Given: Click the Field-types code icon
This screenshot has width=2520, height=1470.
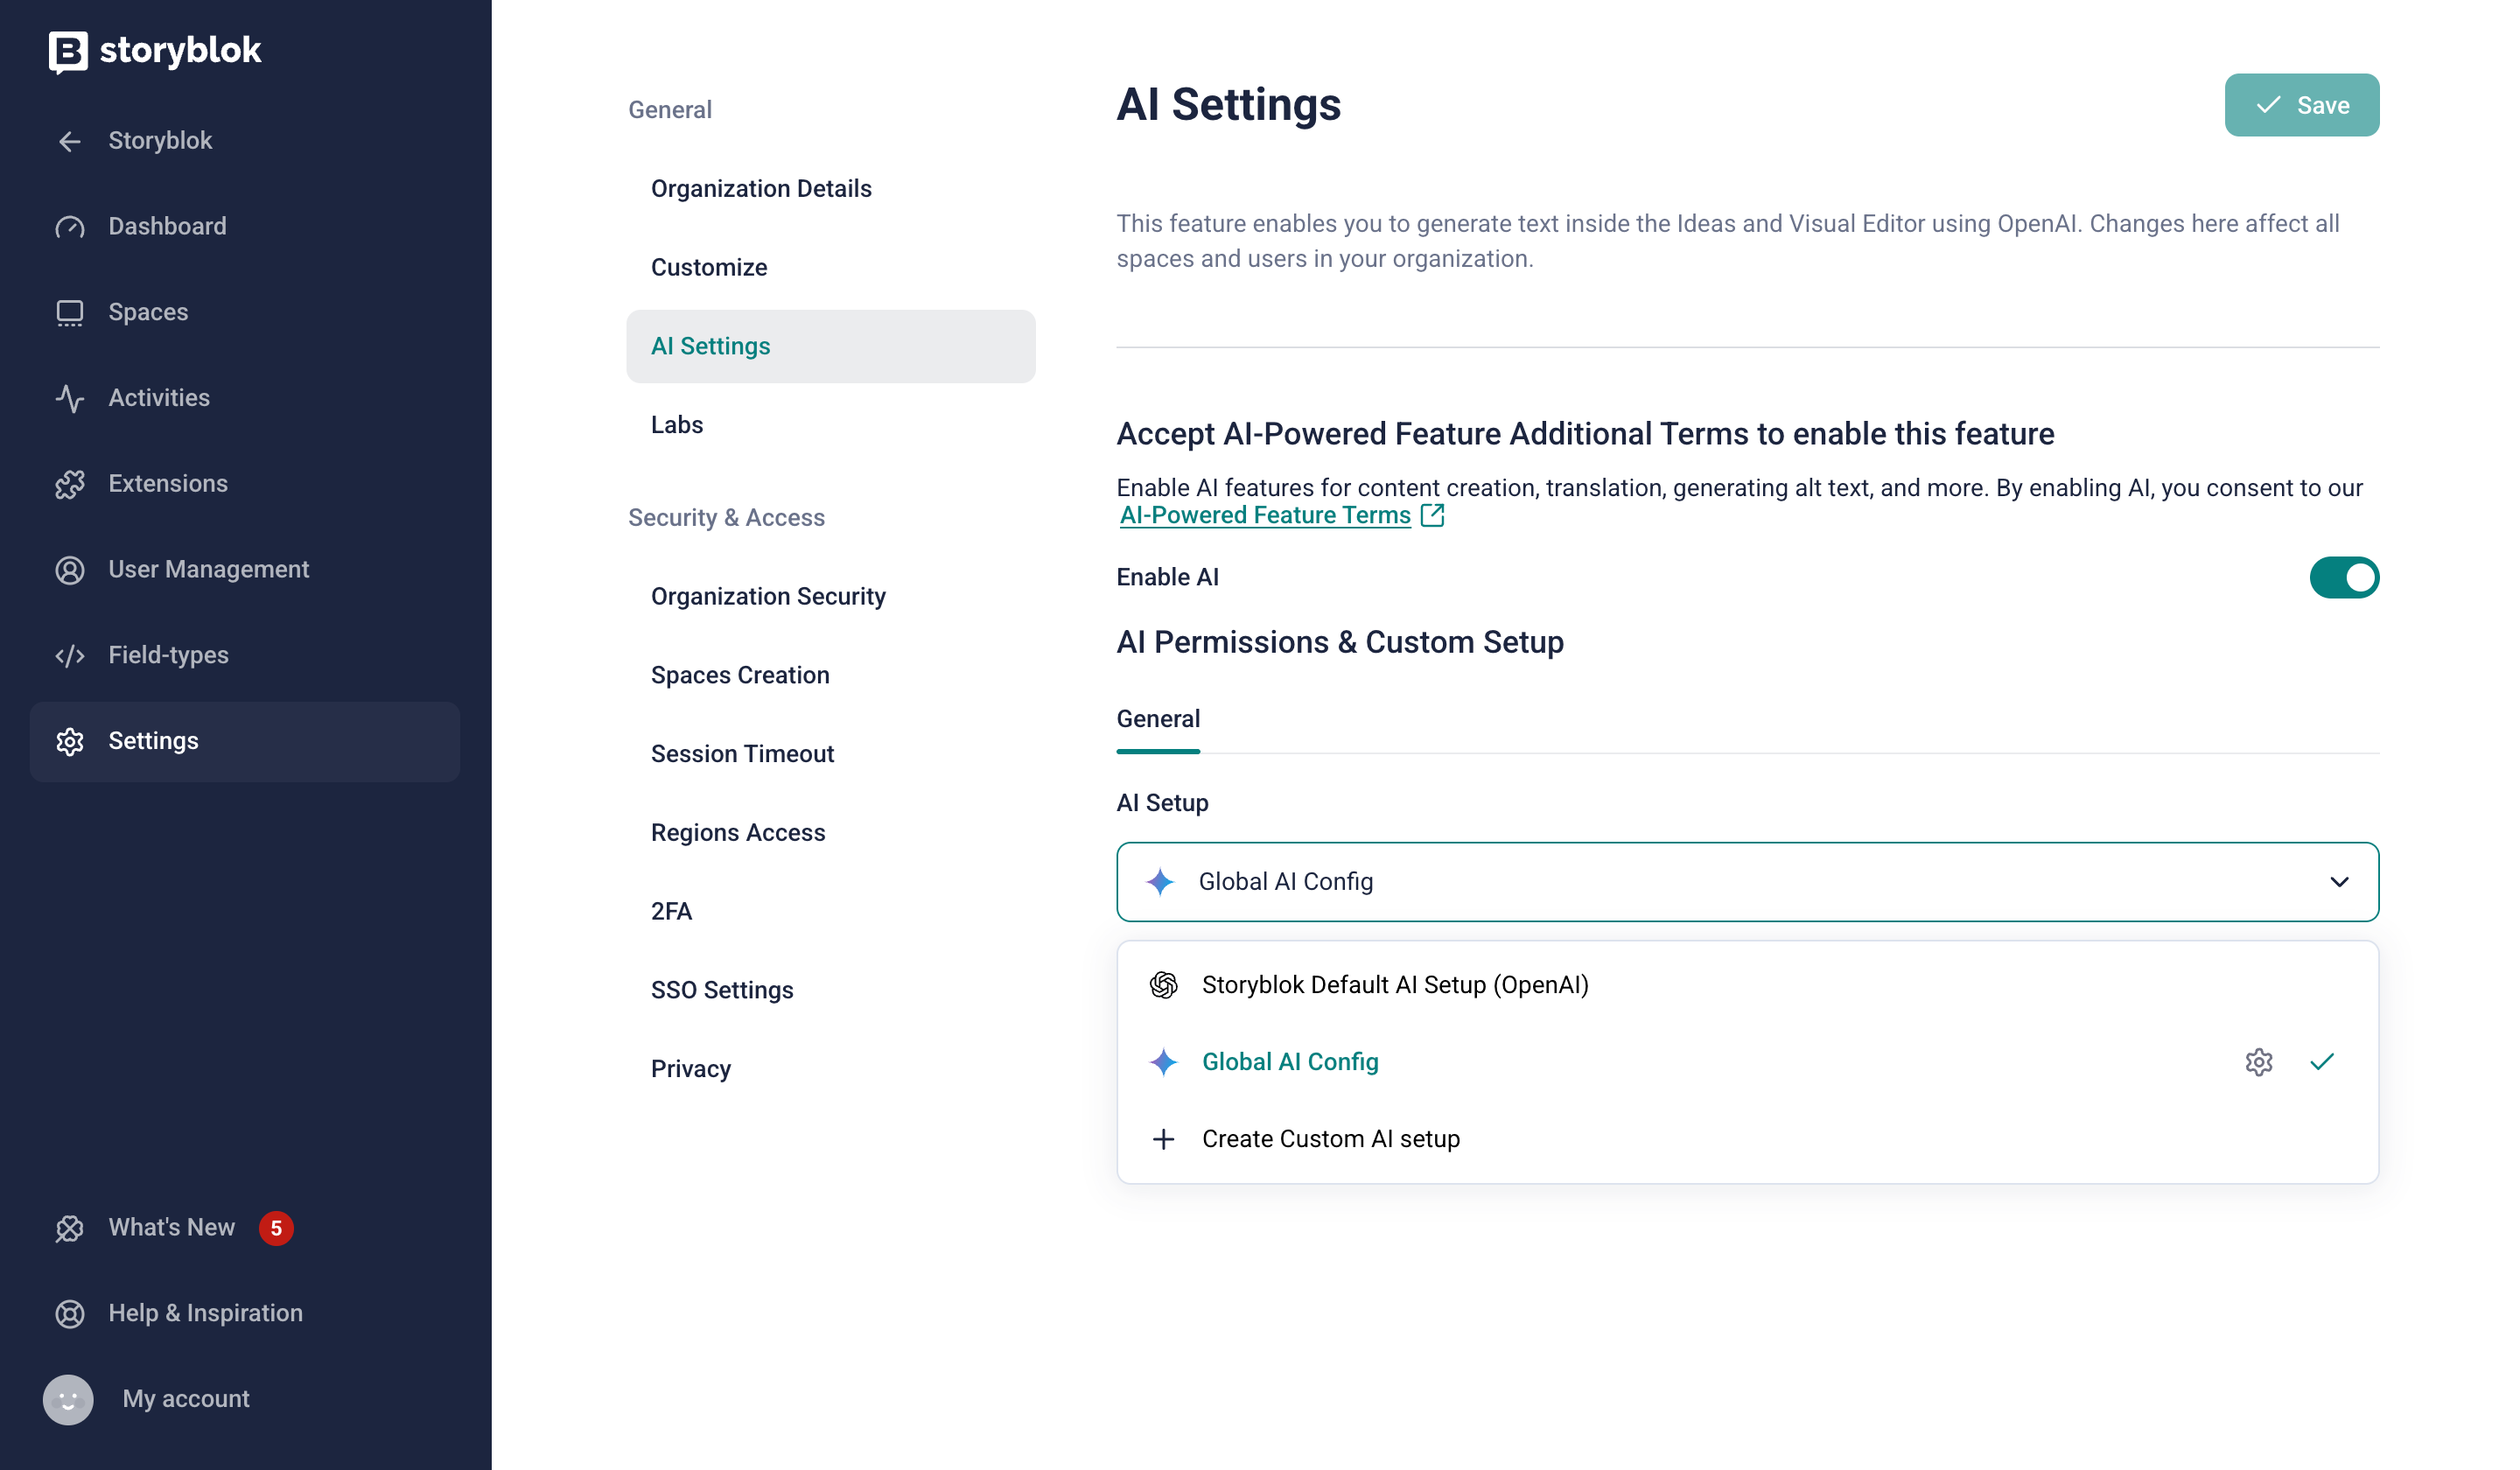Looking at the screenshot, I should pyautogui.click(x=69, y=656).
